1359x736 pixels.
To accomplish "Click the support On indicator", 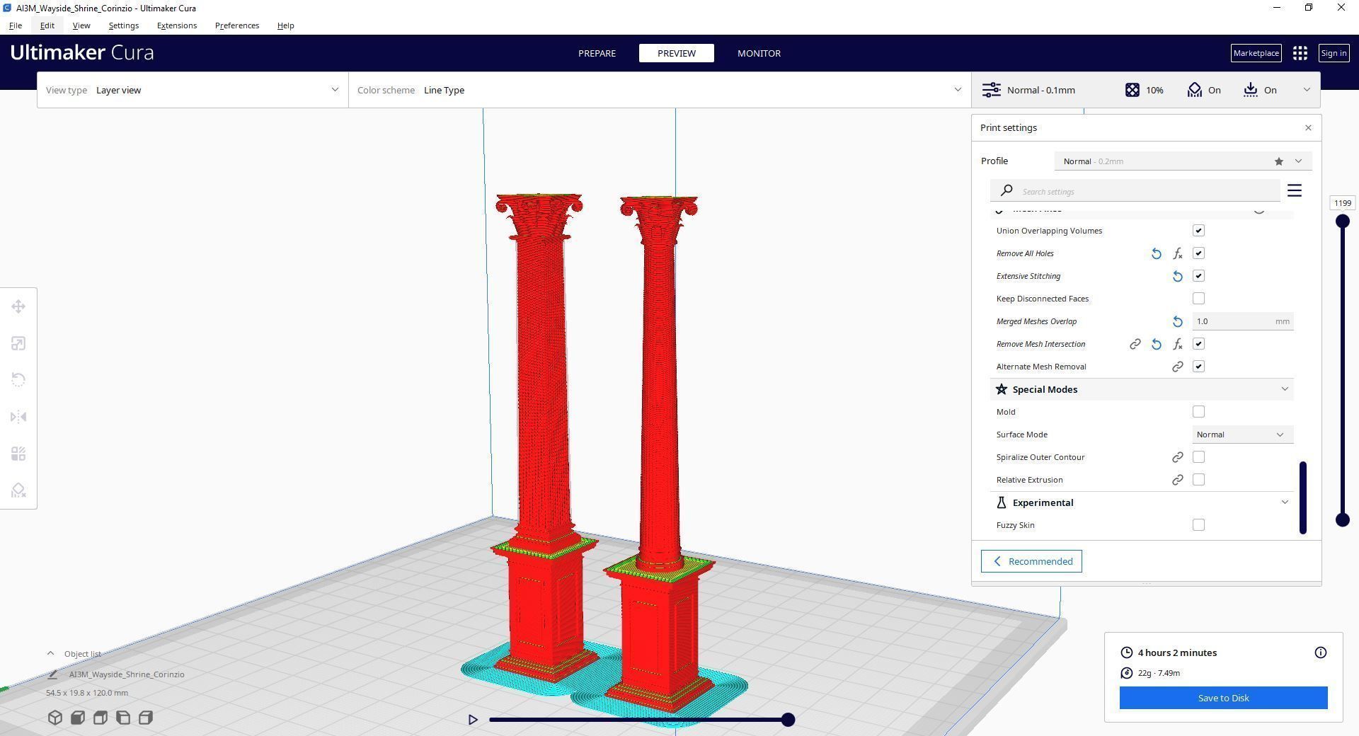I will pyautogui.click(x=1204, y=90).
